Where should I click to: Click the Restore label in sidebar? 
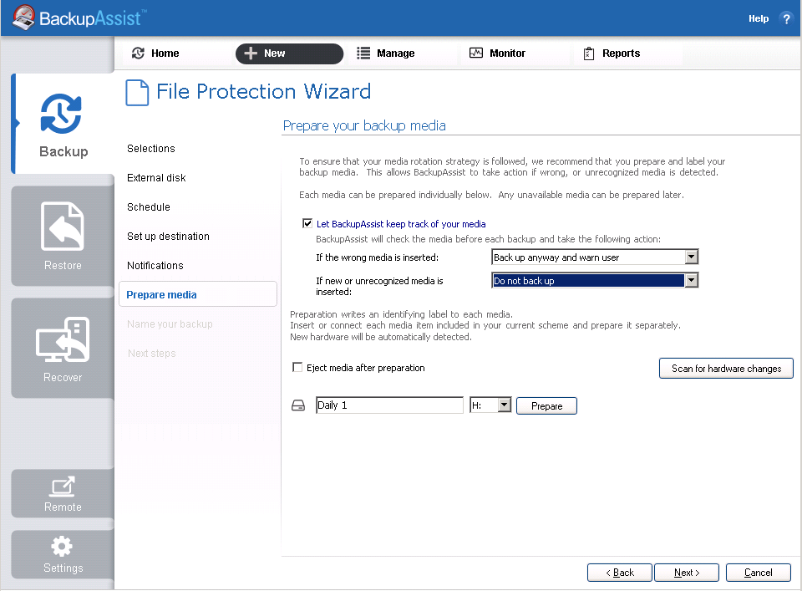tap(63, 265)
